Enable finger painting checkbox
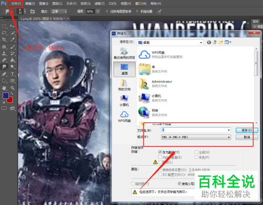263x205 pixels. [137, 12]
